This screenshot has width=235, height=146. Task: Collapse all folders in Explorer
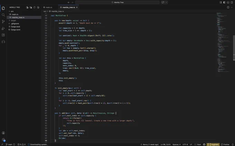(38, 7)
